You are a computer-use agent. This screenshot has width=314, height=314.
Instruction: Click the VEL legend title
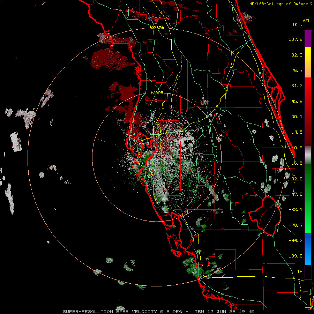point(306,21)
